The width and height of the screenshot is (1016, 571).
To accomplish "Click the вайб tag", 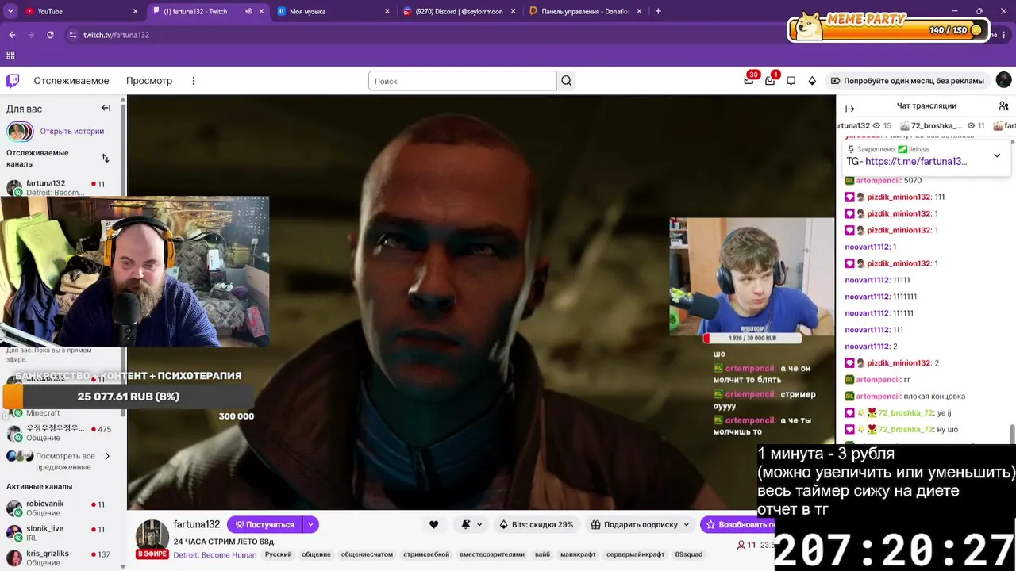I will (542, 554).
